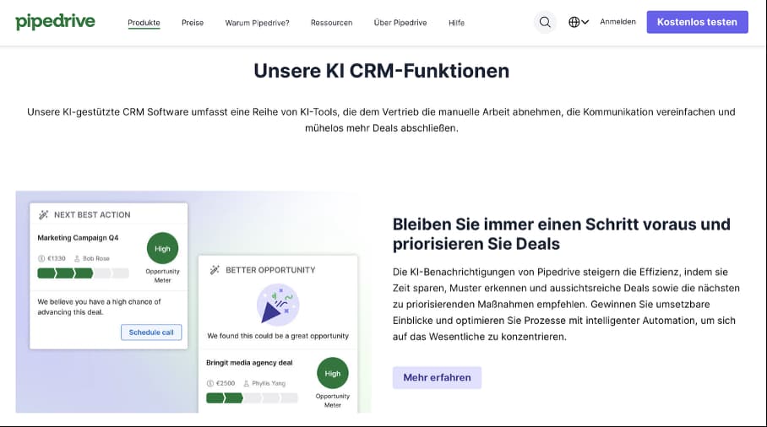Click magic wand icon beside Next Best Action
The height and width of the screenshot is (427, 767).
[x=44, y=214]
